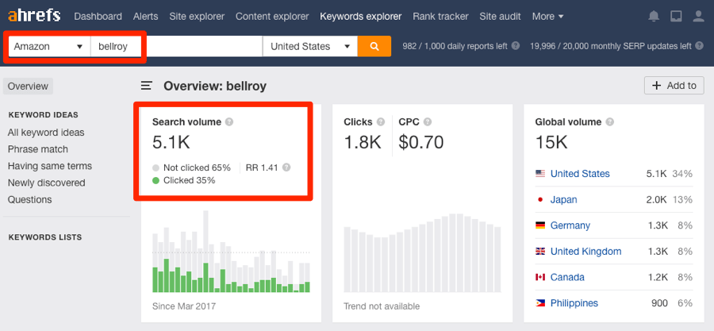
Task: Toggle the hamburger menu beside Overview title
Action: [147, 86]
